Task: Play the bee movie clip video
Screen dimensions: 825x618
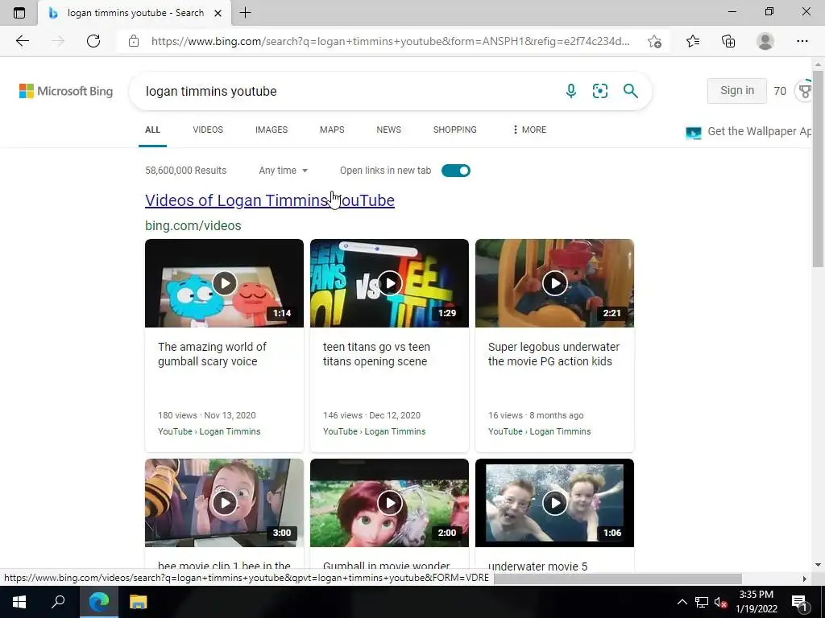Action: (224, 503)
